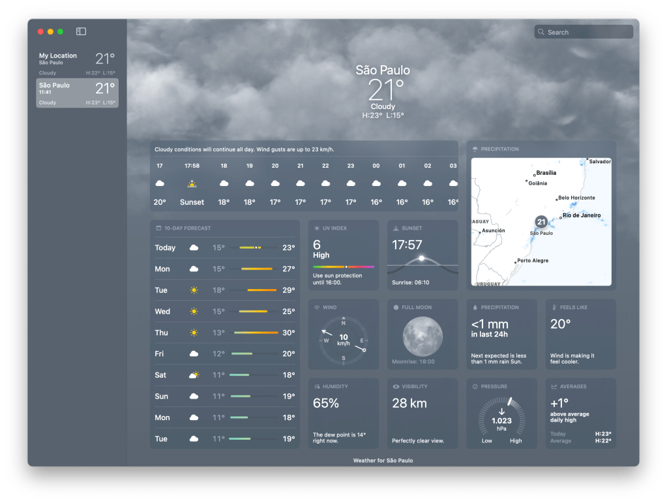Click the Search field
Viewport: 667px width, 503px height.
tap(584, 32)
